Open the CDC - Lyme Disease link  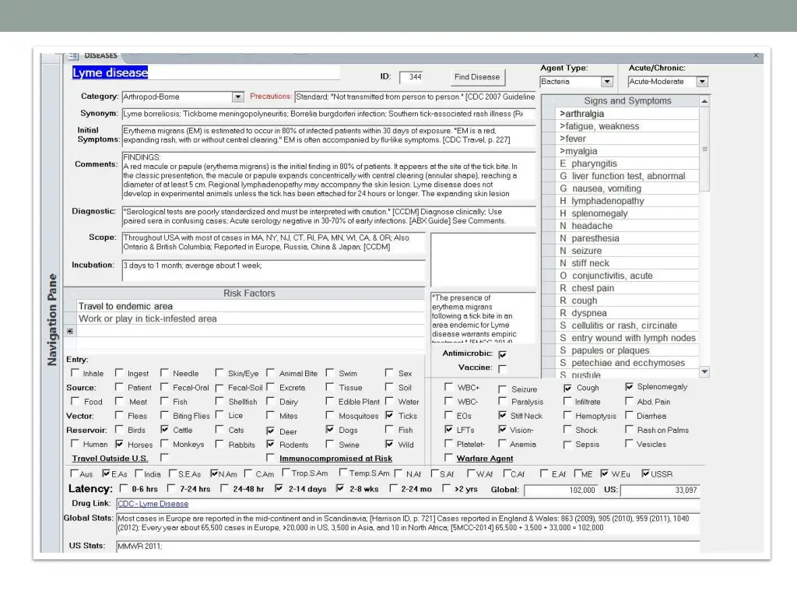point(153,504)
